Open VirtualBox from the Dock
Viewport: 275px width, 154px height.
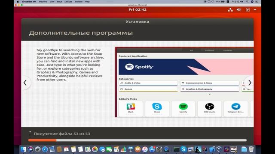pos(219,149)
